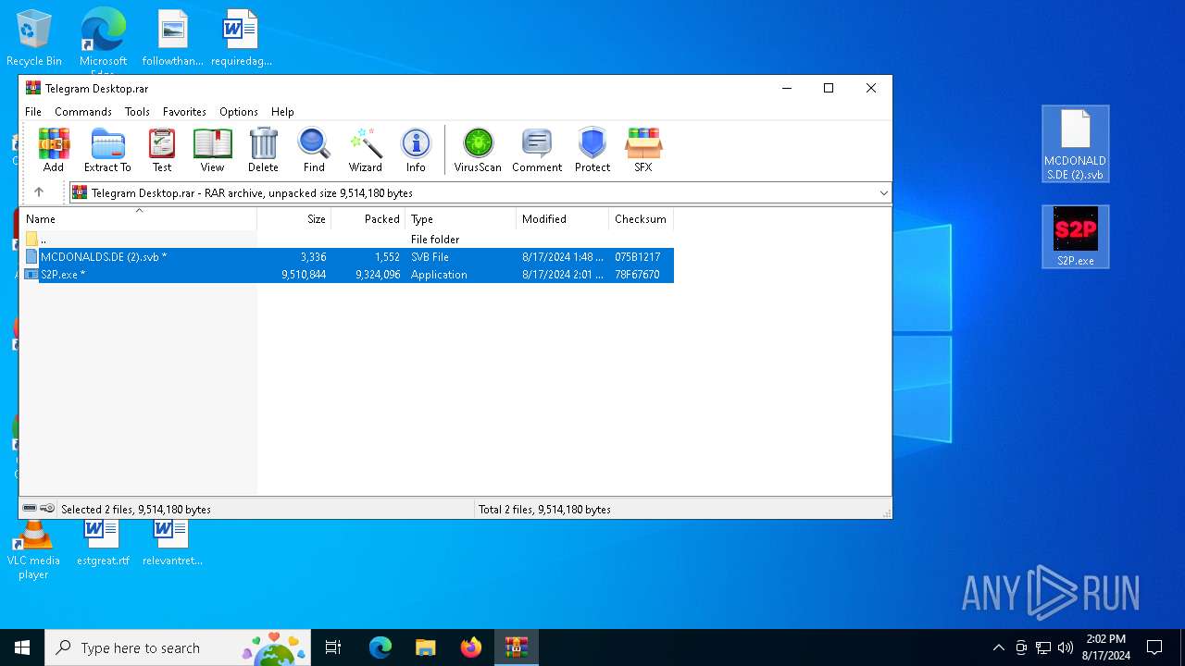Select estgreat.rtf desktop document
Image resolution: width=1185 pixels, height=666 pixels.
coord(103,543)
